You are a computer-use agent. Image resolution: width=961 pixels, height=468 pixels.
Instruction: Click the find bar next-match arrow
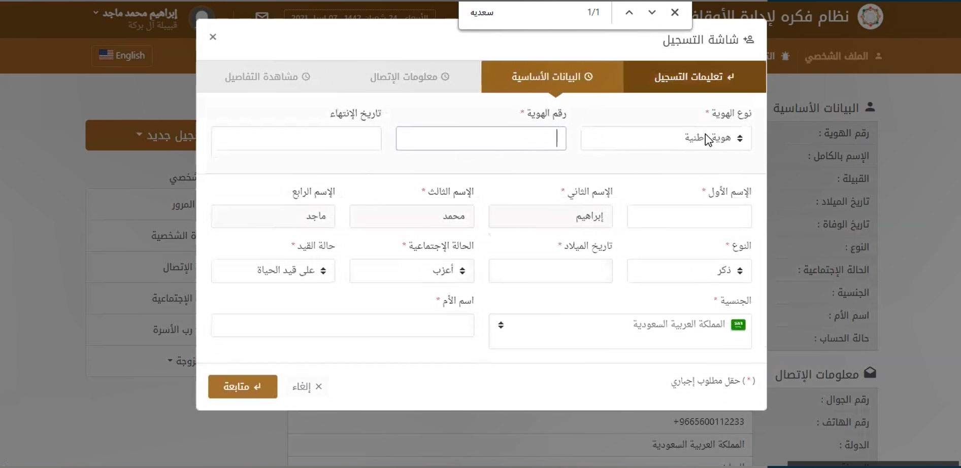652,13
